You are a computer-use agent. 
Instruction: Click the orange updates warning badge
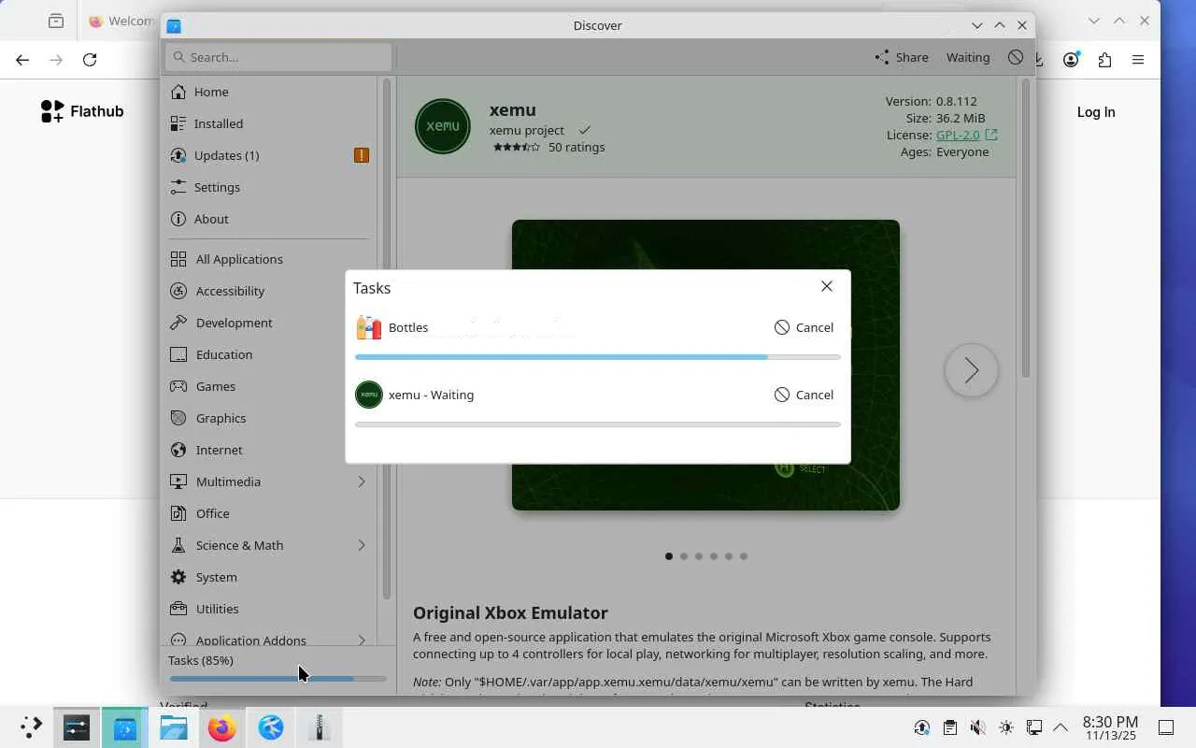[x=362, y=155]
